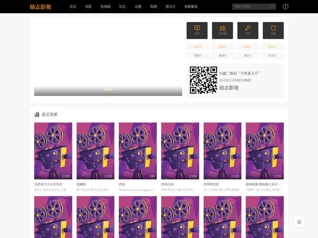
Task: Select the 喜剧片 genre button
Action: coord(223,47)
